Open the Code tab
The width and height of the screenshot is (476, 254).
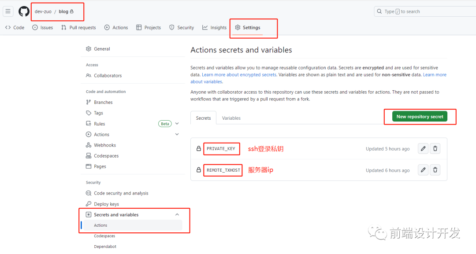click(x=15, y=28)
